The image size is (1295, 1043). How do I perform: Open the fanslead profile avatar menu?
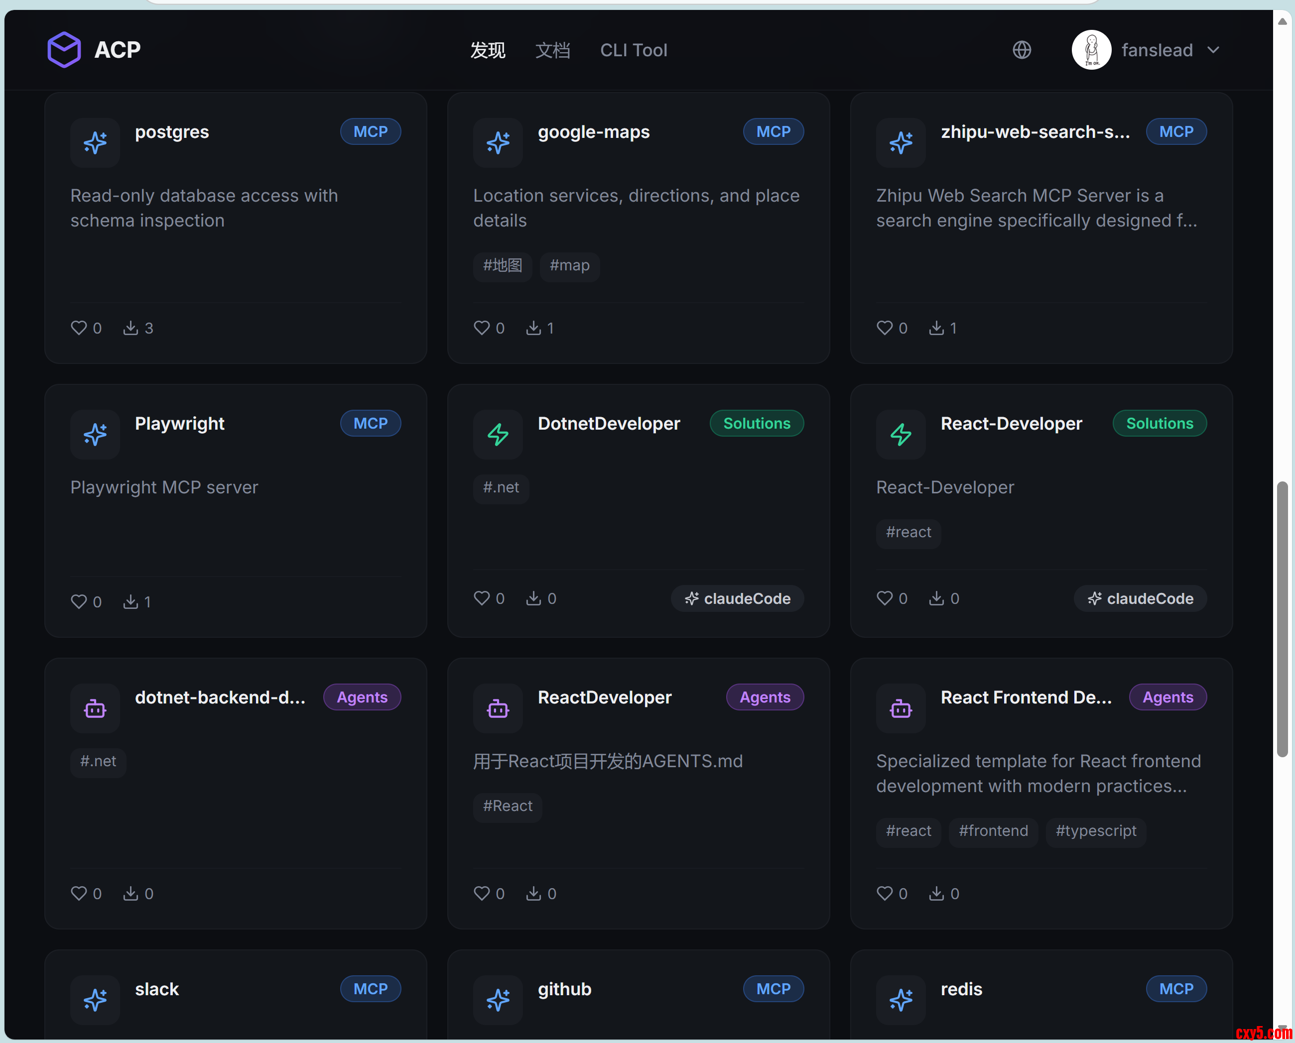pyautogui.click(x=1091, y=50)
